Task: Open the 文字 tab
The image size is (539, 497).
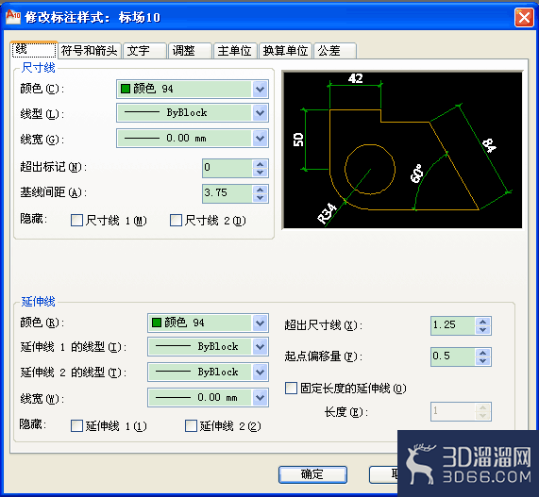Action: (x=144, y=51)
